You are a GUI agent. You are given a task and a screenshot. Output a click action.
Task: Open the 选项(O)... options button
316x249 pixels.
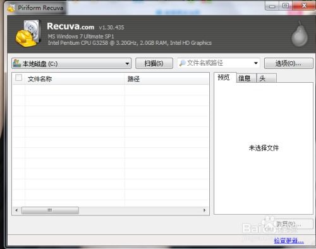point(288,63)
